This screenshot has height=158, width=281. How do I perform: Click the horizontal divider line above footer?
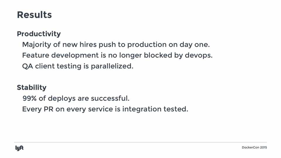tap(140, 142)
